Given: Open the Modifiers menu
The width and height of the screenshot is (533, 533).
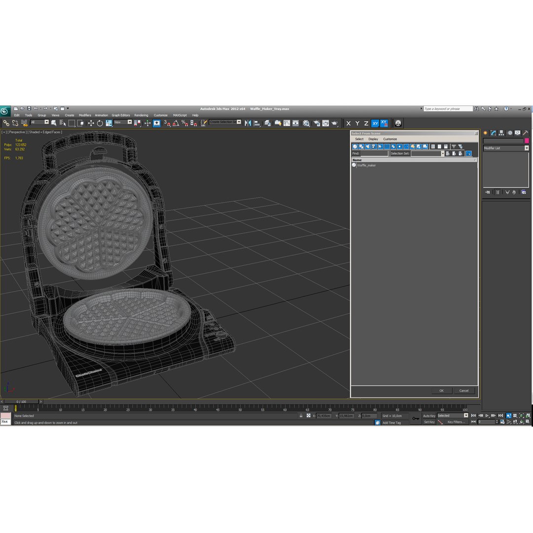Looking at the screenshot, I should tap(85, 115).
